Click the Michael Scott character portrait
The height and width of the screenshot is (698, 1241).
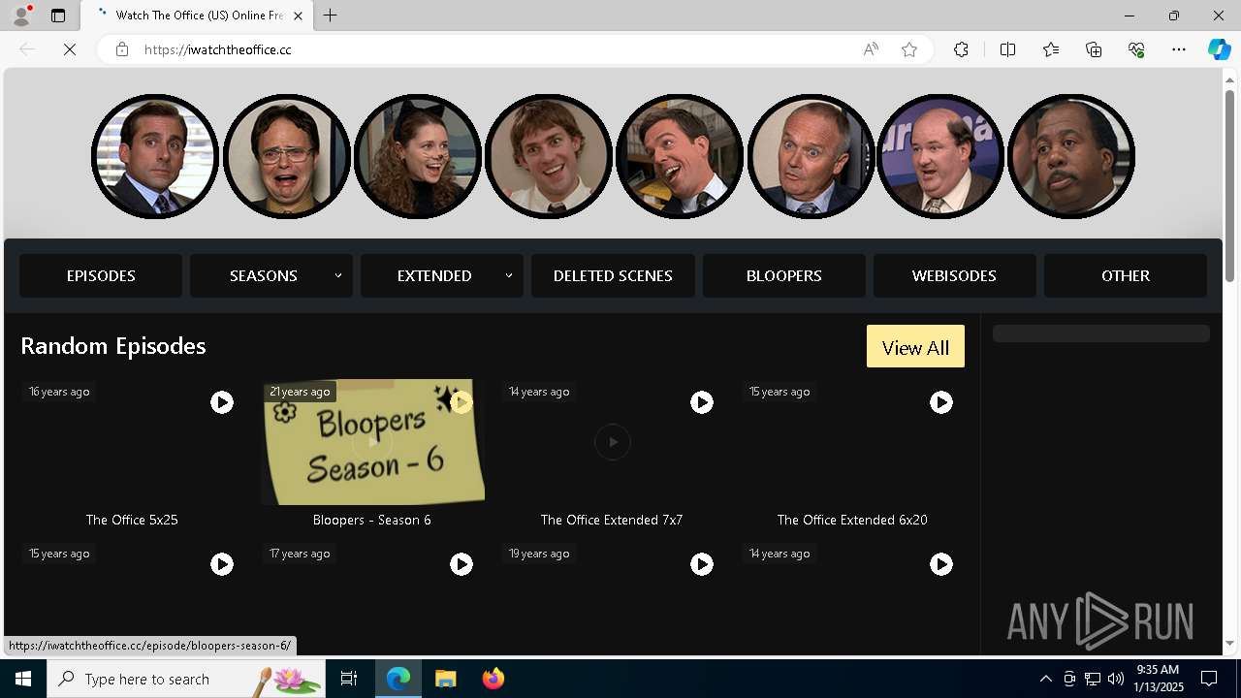pos(155,156)
